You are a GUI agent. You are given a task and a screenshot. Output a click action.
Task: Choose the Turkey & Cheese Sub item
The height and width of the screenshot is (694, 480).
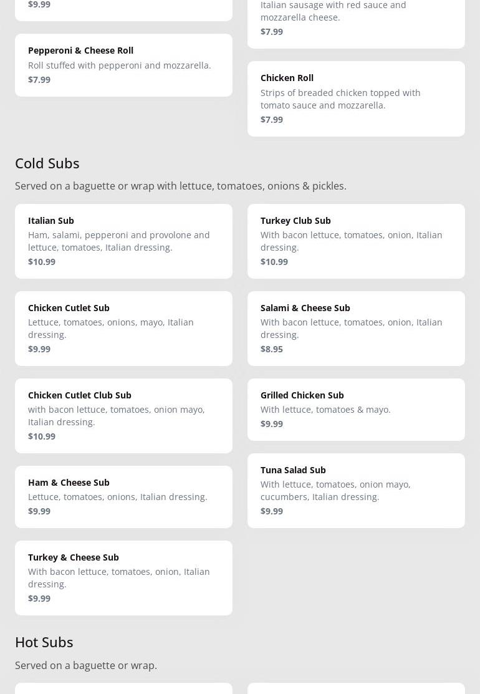(x=123, y=577)
